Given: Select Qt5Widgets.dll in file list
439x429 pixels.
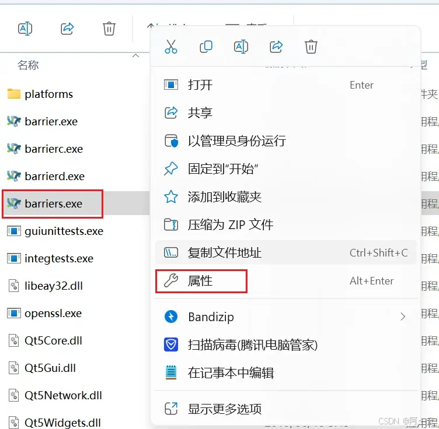Looking at the screenshot, I should click(62, 423).
